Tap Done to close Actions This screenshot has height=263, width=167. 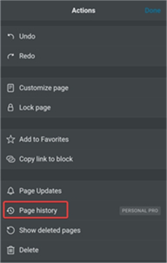pyautogui.click(x=153, y=10)
